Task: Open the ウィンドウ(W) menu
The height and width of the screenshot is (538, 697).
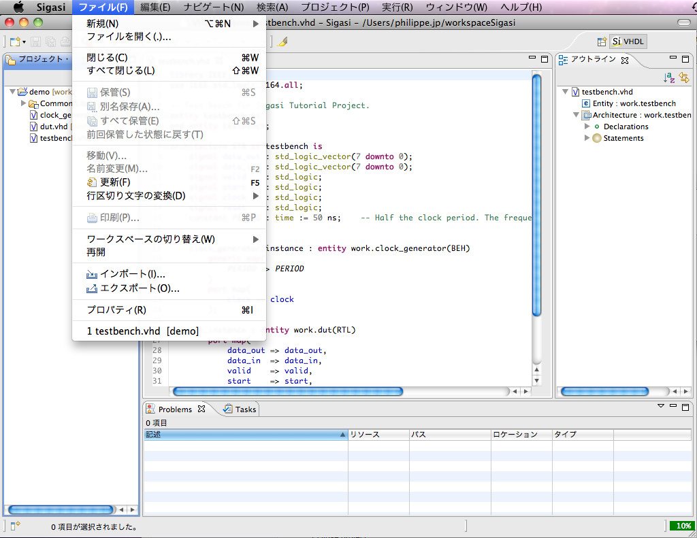Action: pyautogui.click(x=457, y=7)
